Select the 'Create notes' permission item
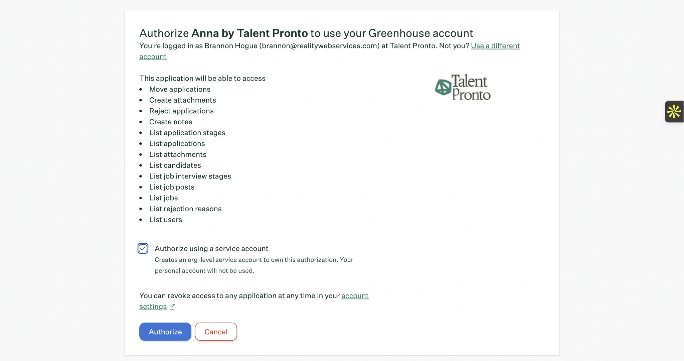684x361 pixels. tap(171, 122)
